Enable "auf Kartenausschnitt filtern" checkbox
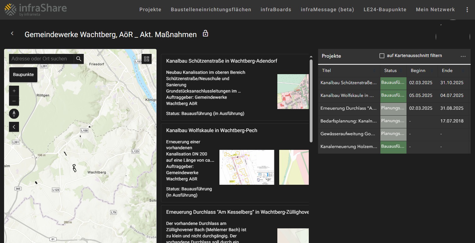The image size is (475, 243). (x=382, y=56)
